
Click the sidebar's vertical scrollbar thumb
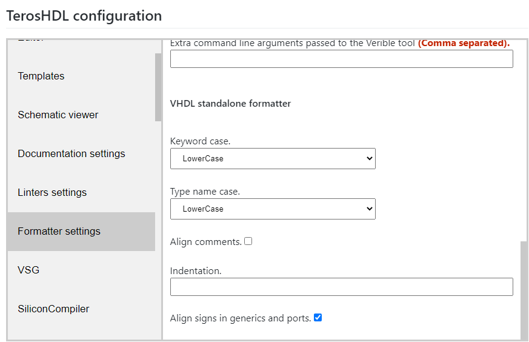tap(158, 87)
